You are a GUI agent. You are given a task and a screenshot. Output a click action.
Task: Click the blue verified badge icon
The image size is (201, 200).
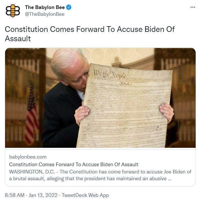pos(69,7)
